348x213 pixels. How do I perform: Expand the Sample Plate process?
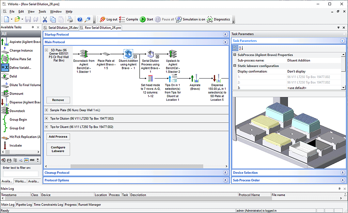click(x=46, y=110)
